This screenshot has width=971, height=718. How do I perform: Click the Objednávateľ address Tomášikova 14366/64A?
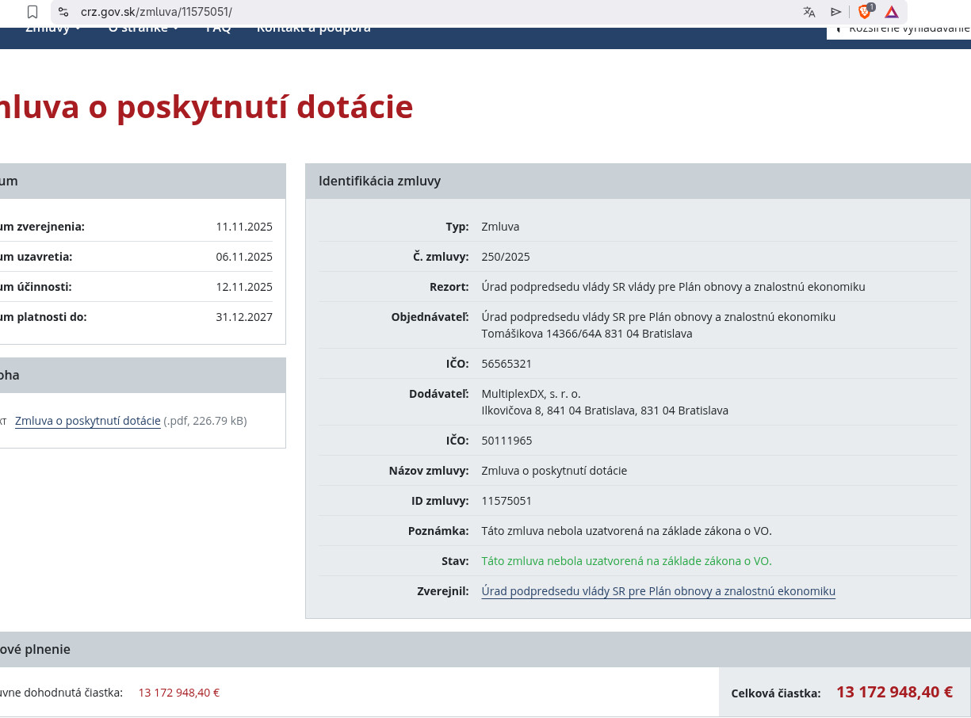587,334
